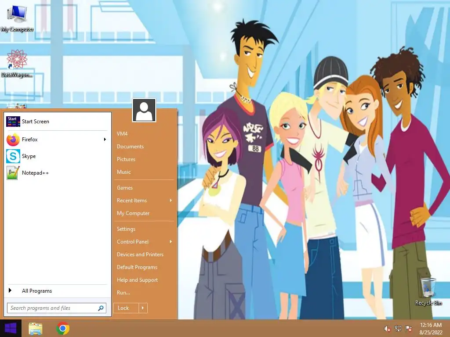The image size is (450, 337).
Task: Open the network tray icon
Action: [398, 329]
